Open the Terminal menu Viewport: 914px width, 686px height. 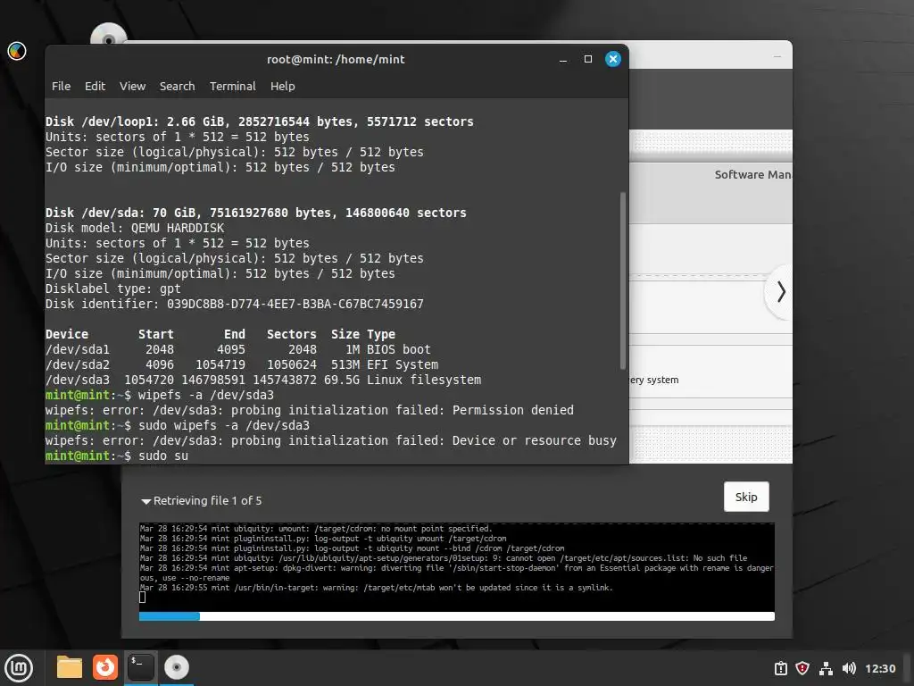[x=233, y=86]
